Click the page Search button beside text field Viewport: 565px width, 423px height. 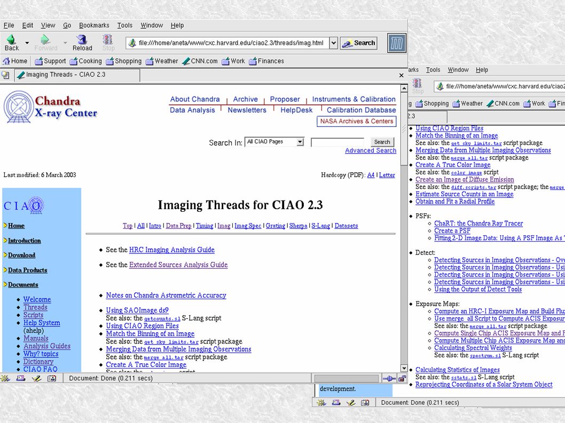tap(382, 142)
